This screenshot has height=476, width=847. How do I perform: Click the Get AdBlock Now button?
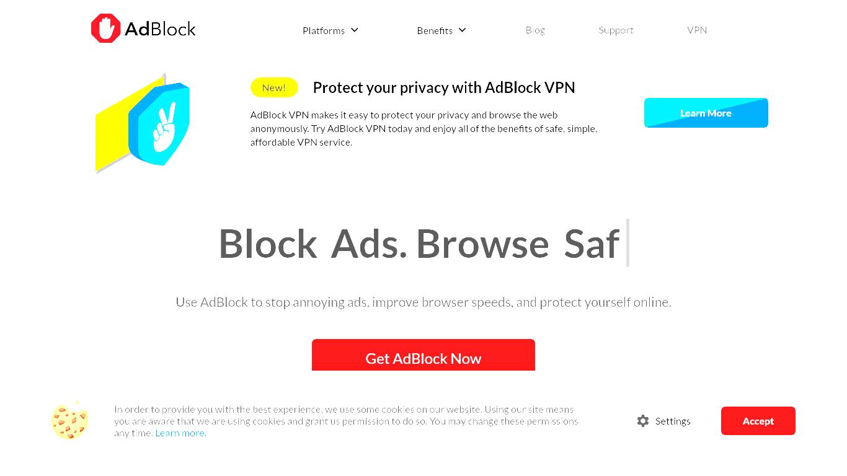click(x=423, y=355)
